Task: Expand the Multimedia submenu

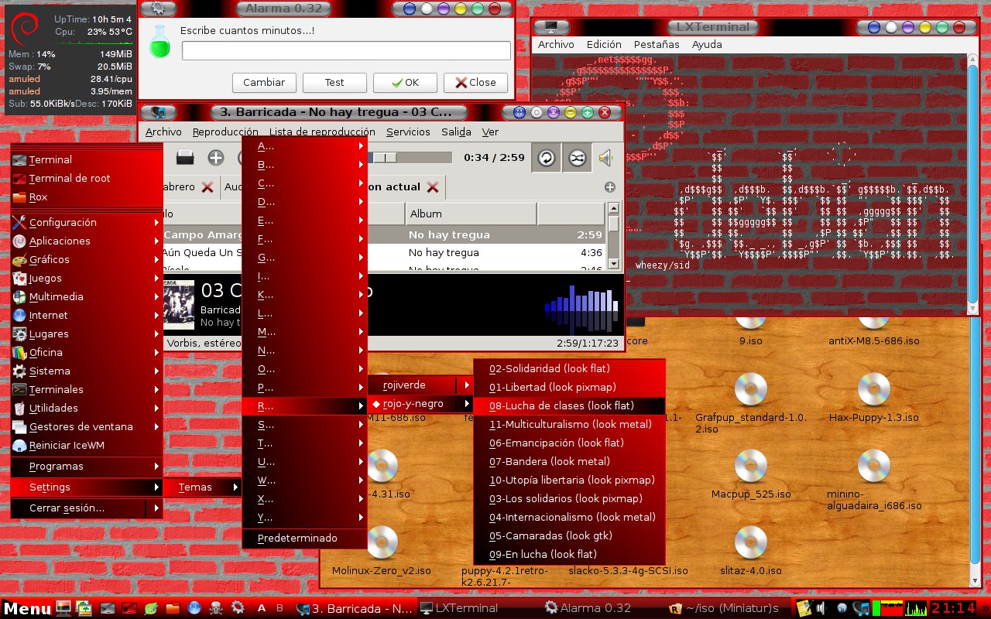Action: click(86, 297)
